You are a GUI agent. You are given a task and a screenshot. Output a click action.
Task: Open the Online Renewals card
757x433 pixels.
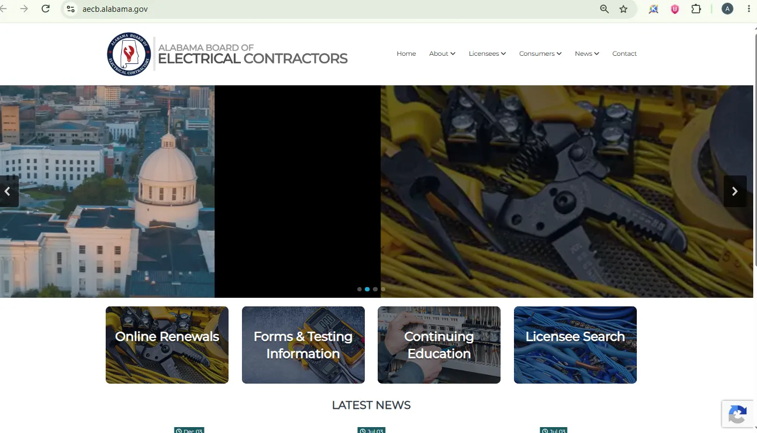click(x=167, y=345)
